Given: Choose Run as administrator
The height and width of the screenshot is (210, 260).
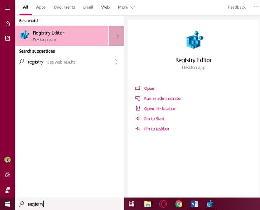Looking at the screenshot, I should pyautogui.click(x=163, y=98).
